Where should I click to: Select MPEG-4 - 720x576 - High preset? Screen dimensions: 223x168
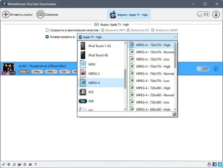point(151,45)
